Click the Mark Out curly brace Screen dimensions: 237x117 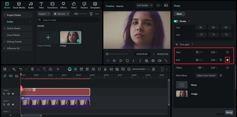140,61
